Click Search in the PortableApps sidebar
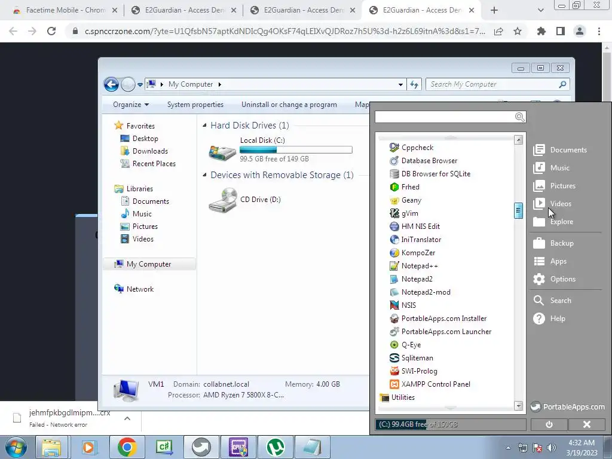Viewport: 612px width, 459px height. pos(552,301)
